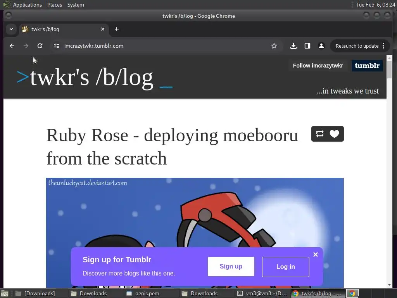397x298 pixels.
Task: Click Sign up on the Tumblr banner
Action: pos(231,266)
